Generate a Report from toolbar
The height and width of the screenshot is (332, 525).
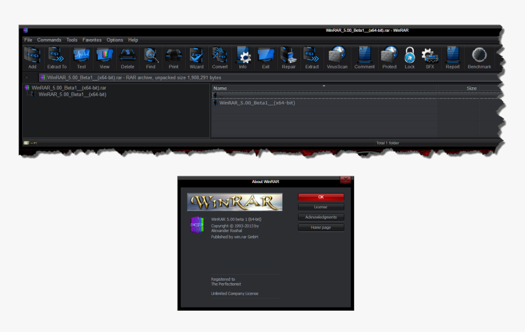[453, 57]
